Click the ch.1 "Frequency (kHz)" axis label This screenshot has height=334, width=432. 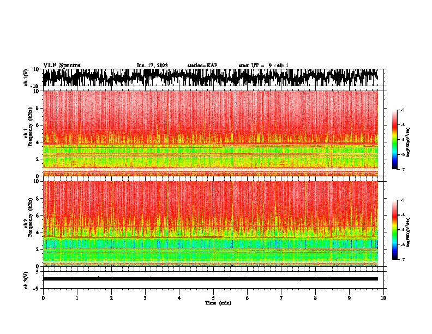31,127
